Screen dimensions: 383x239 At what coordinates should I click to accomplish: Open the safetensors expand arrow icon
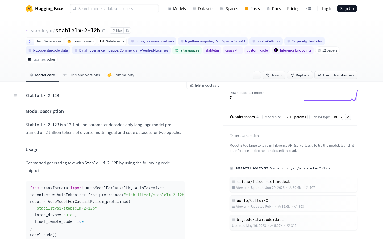348,117
